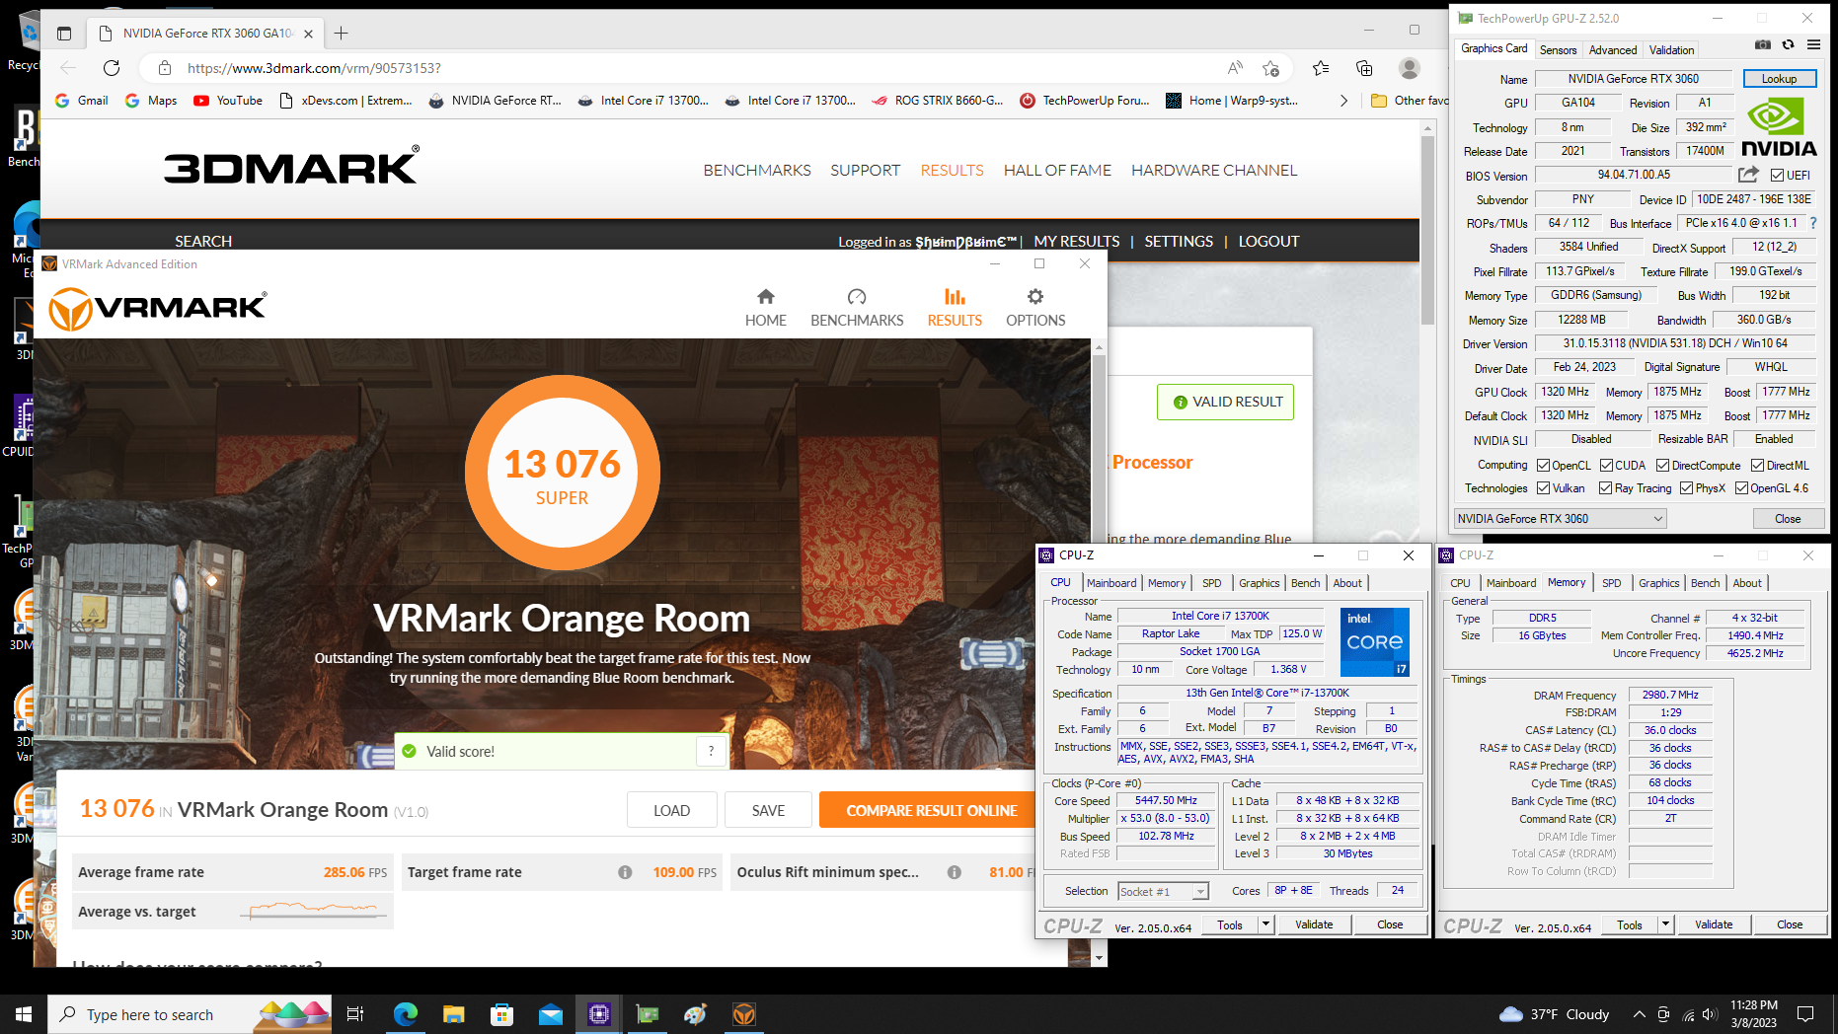The height and width of the screenshot is (1034, 1838).
Task: Open HALL OF FAME on the 3DMark site
Action: tap(1057, 170)
